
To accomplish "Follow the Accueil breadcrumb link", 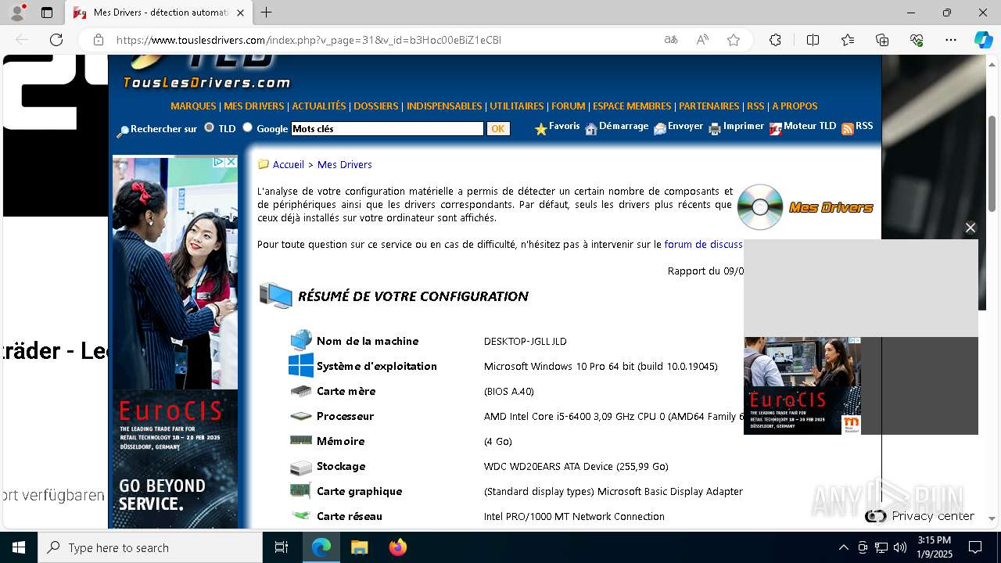I will [289, 164].
